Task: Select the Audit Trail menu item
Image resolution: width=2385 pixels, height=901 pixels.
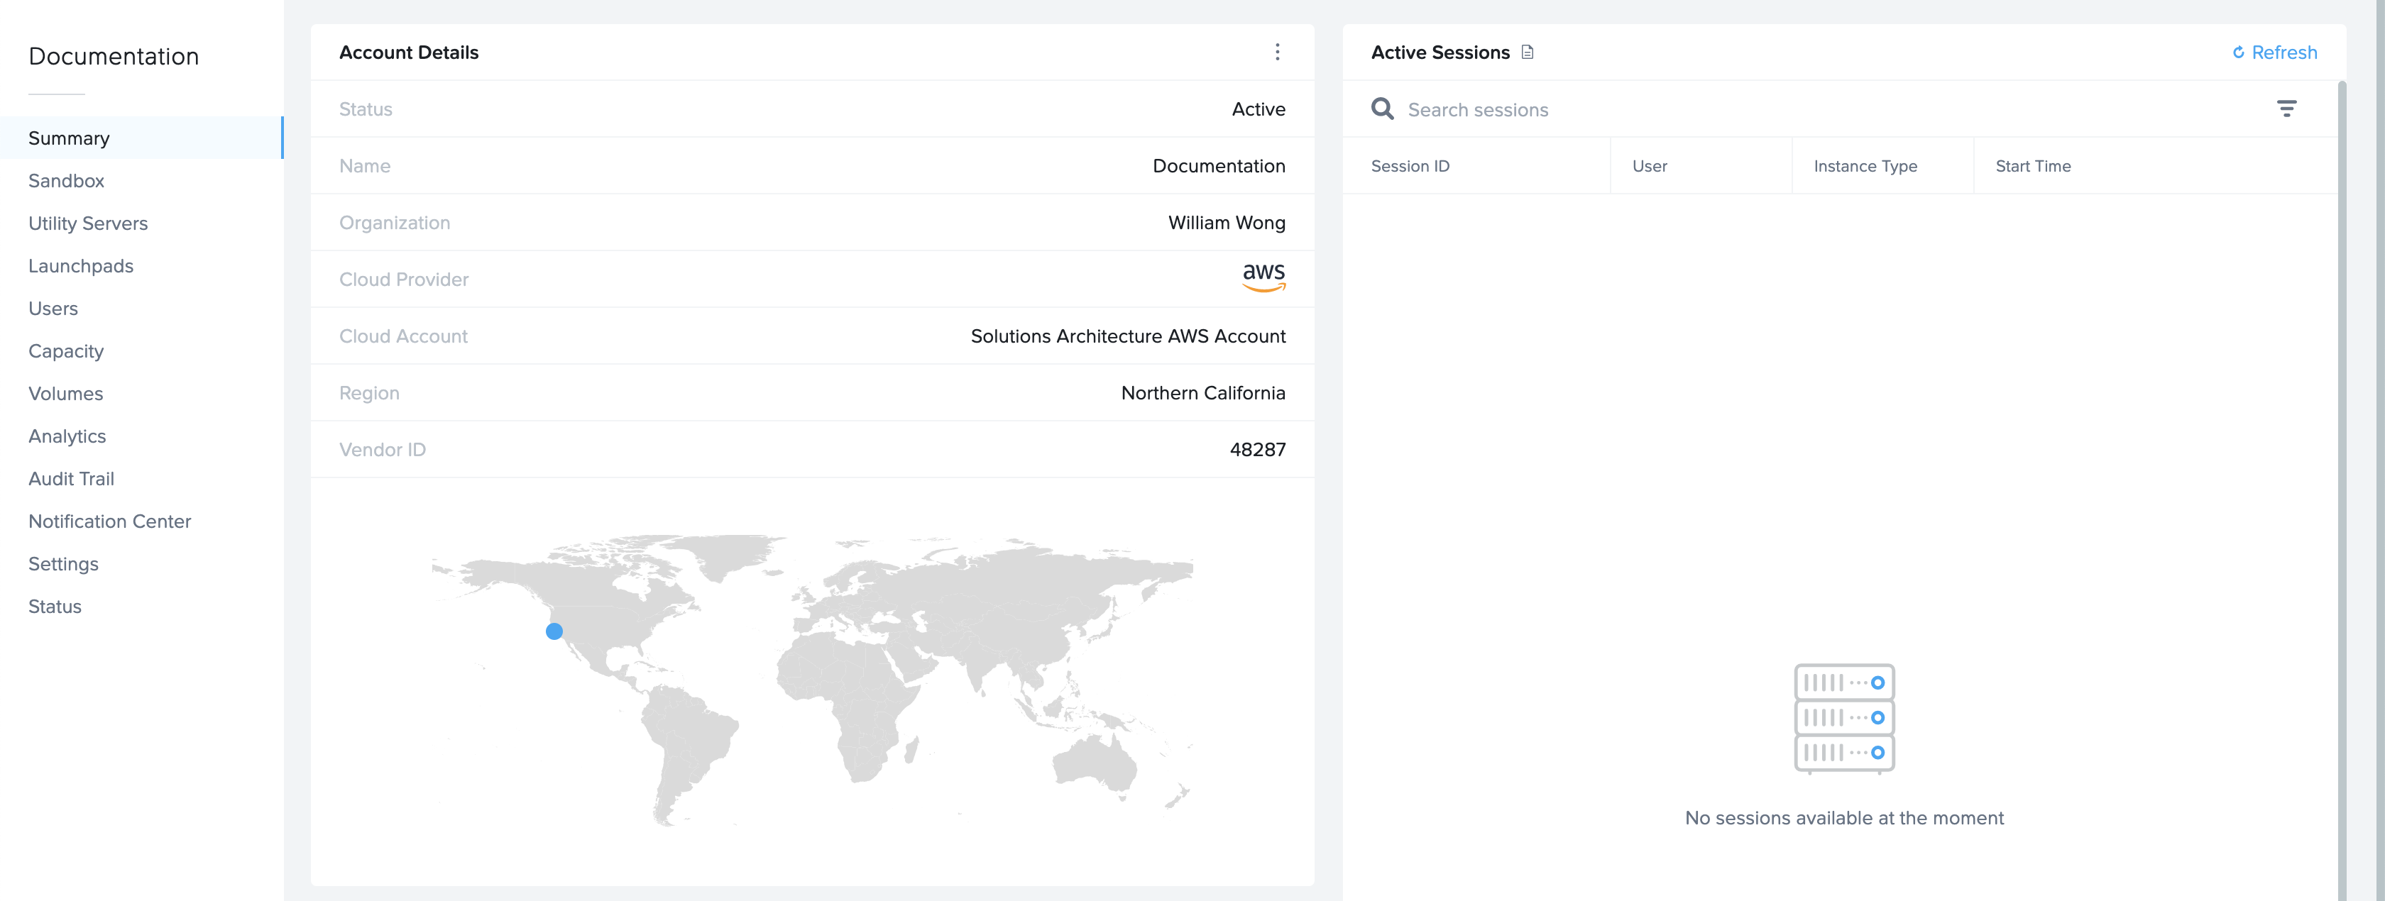Action: tap(70, 479)
